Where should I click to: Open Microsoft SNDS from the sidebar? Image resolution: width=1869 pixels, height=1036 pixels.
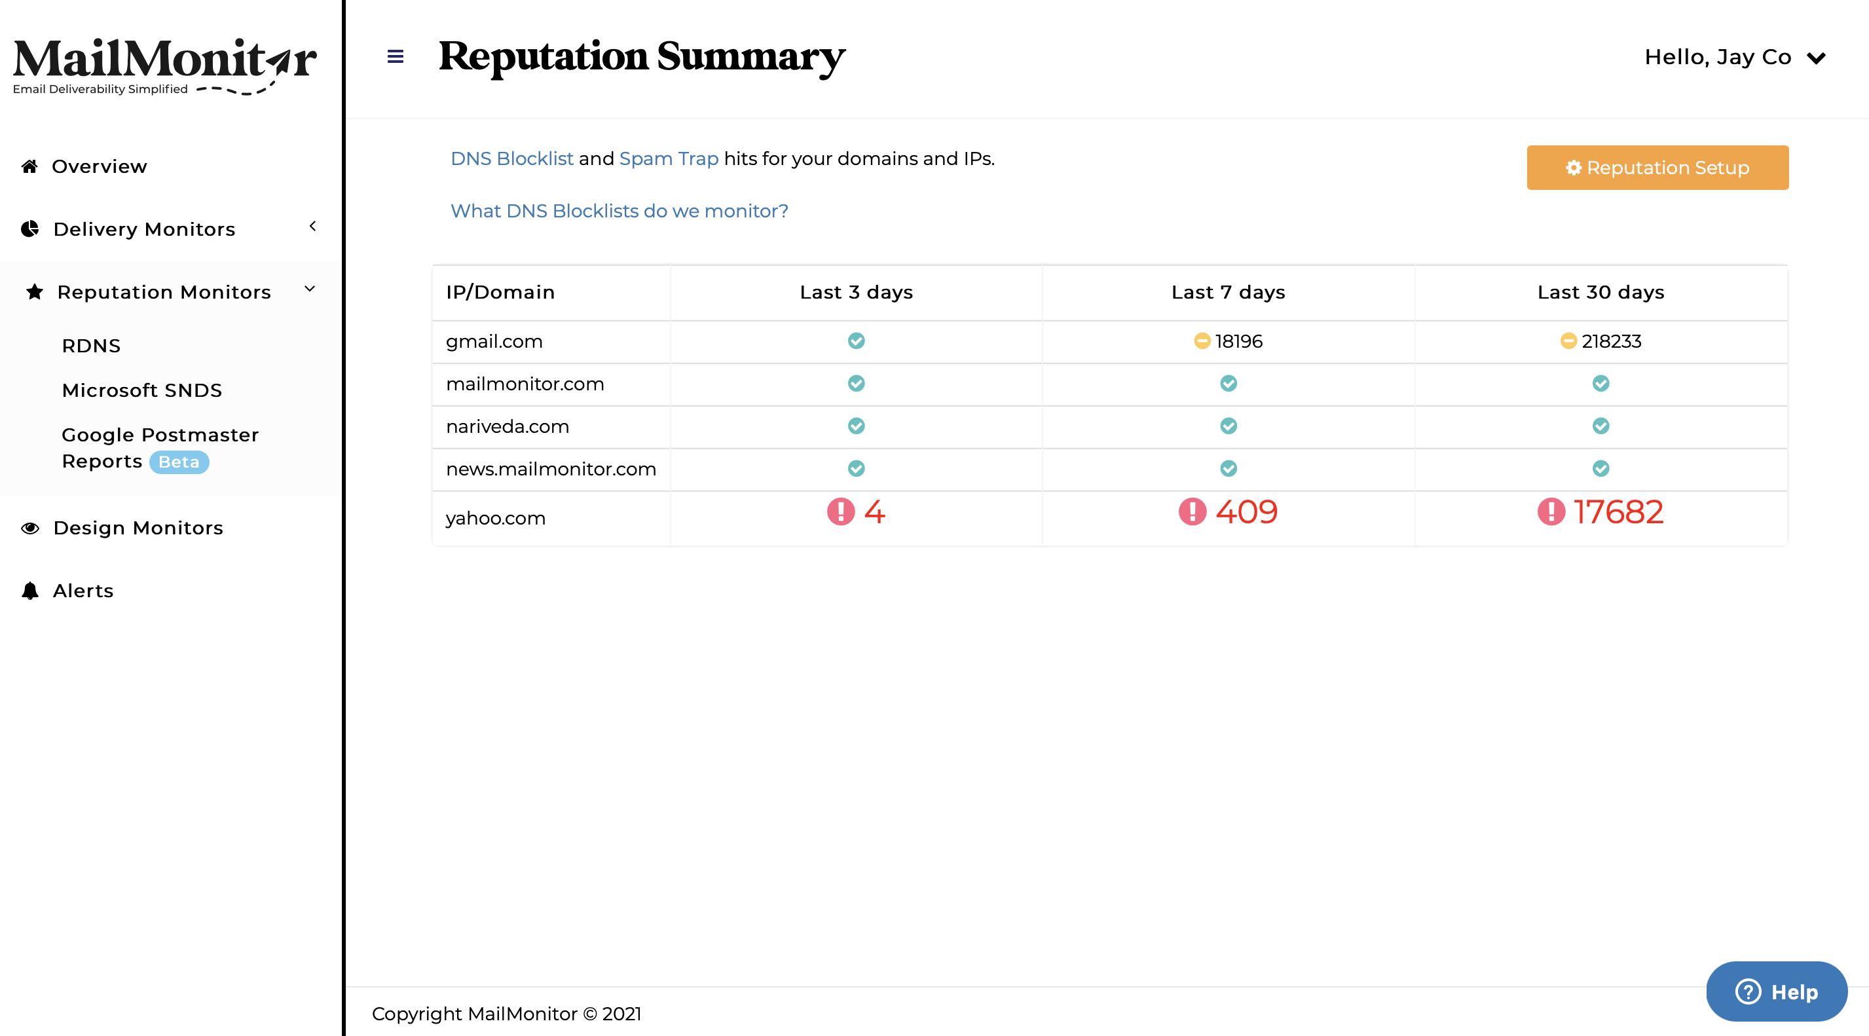click(x=142, y=390)
